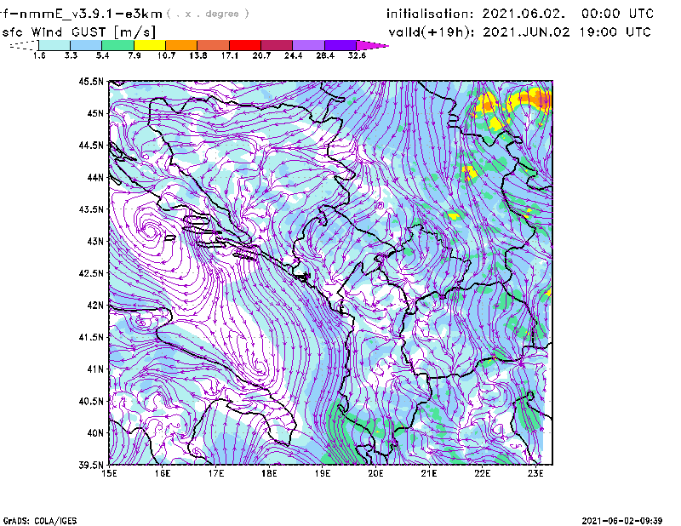Click the "39.5N" latitude label

91,465
